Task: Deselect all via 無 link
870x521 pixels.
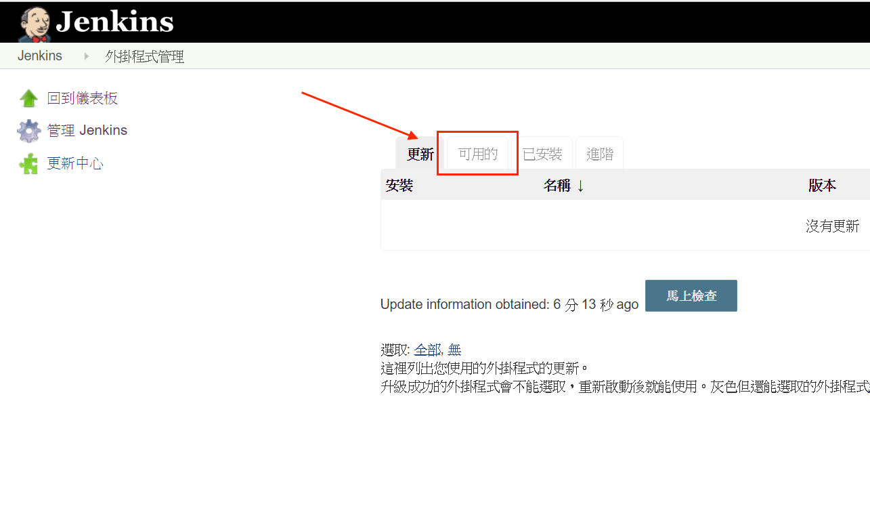Action: tap(454, 350)
